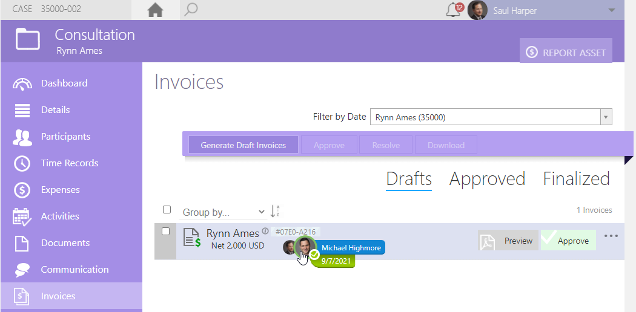Image resolution: width=636 pixels, height=312 pixels.
Task: Click the Report Asset button
Action: coord(566,52)
